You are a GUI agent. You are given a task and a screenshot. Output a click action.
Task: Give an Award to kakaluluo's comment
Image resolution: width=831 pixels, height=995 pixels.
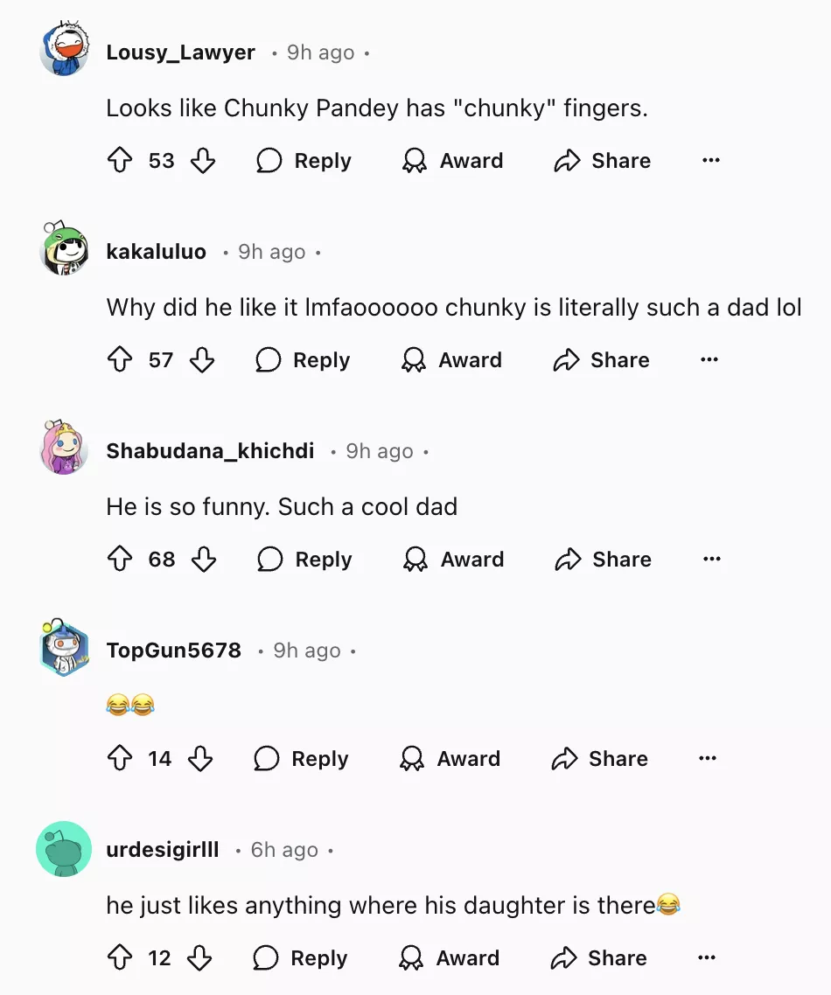click(451, 360)
